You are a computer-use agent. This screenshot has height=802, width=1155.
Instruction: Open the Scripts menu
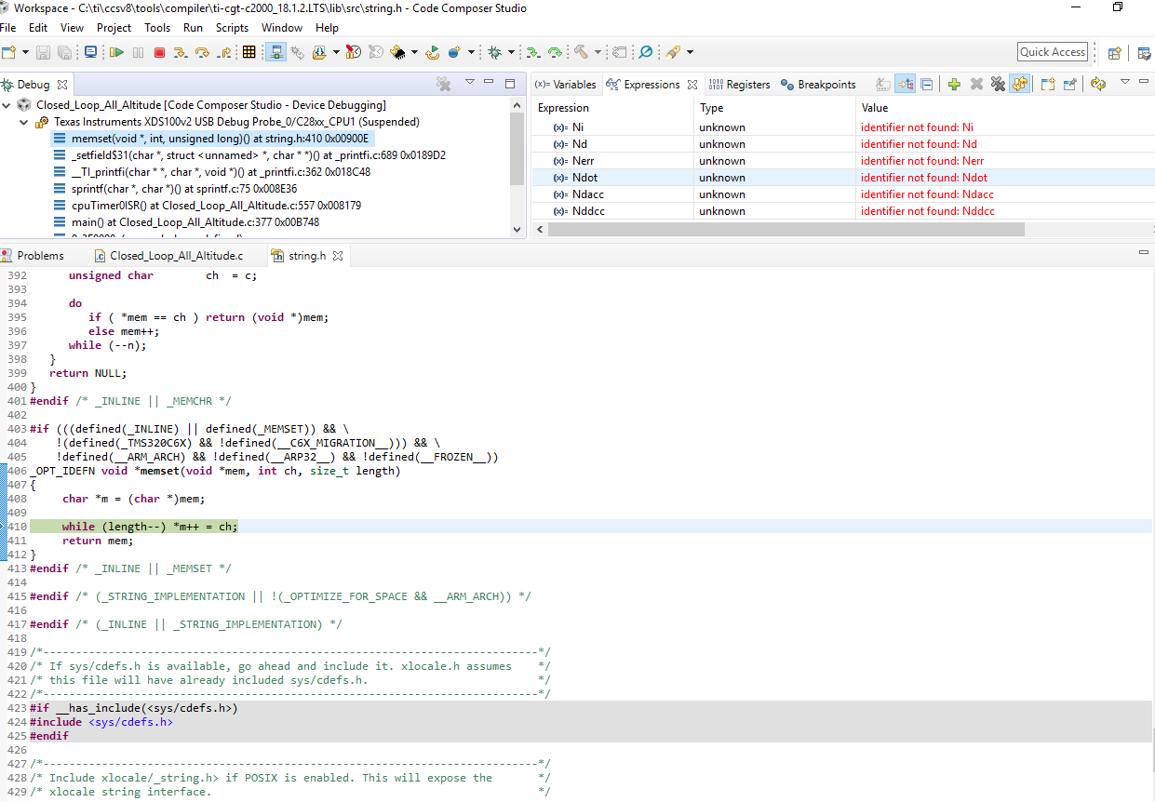pos(232,28)
